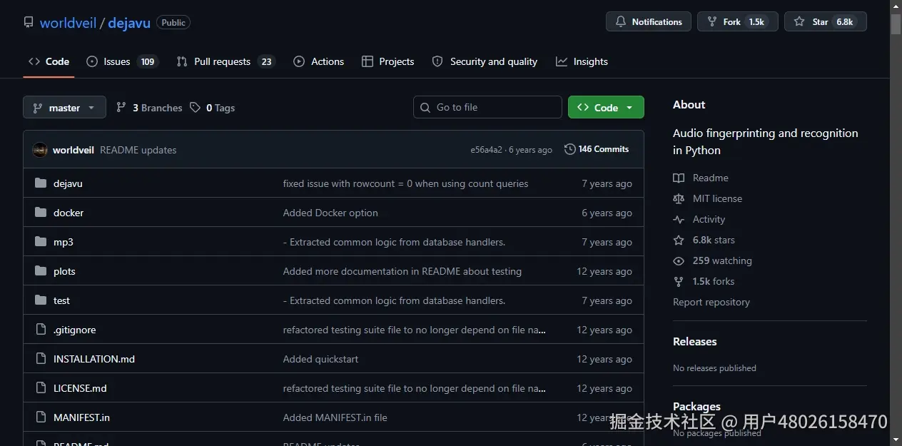
Task: Open the INSTALLATION.md file
Action: click(x=94, y=359)
